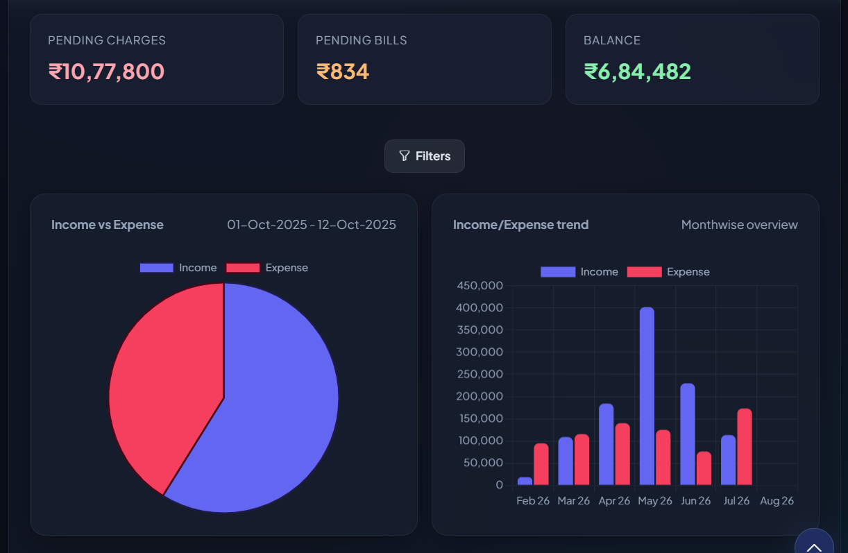The width and height of the screenshot is (848, 553).
Task: Click the Feb 26 axis label
Action: point(533,501)
